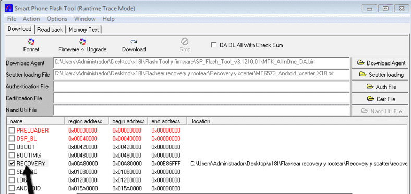Screen dimensions: 411x194
Task: Click the name column header
Action: (35, 121)
